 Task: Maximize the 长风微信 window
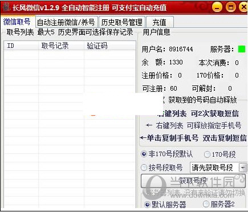[x=231, y=7]
